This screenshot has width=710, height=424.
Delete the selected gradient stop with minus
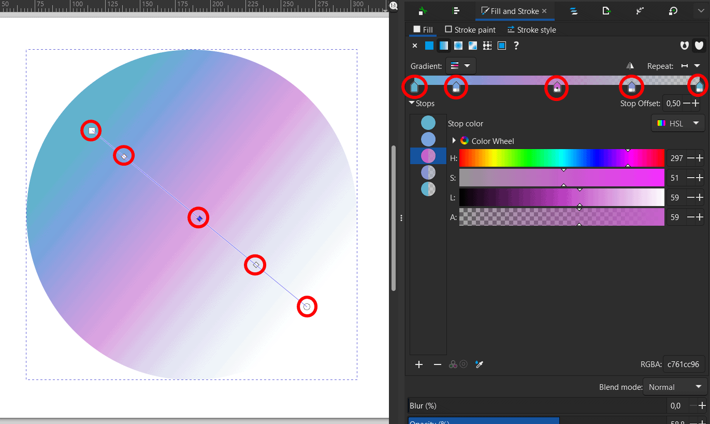[x=438, y=364]
